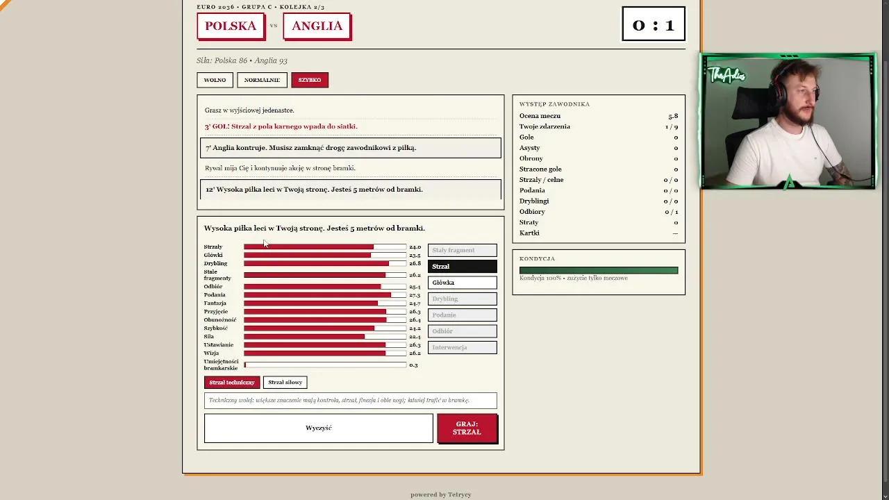Image resolution: width=889 pixels, height=500 pixels.
Task: Click the Wyczyść button
Action: click(319, 428)
